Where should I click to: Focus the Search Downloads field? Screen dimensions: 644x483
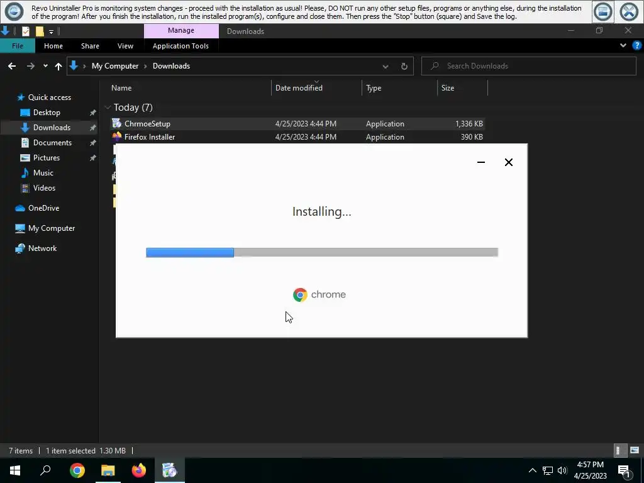(528, 65)
